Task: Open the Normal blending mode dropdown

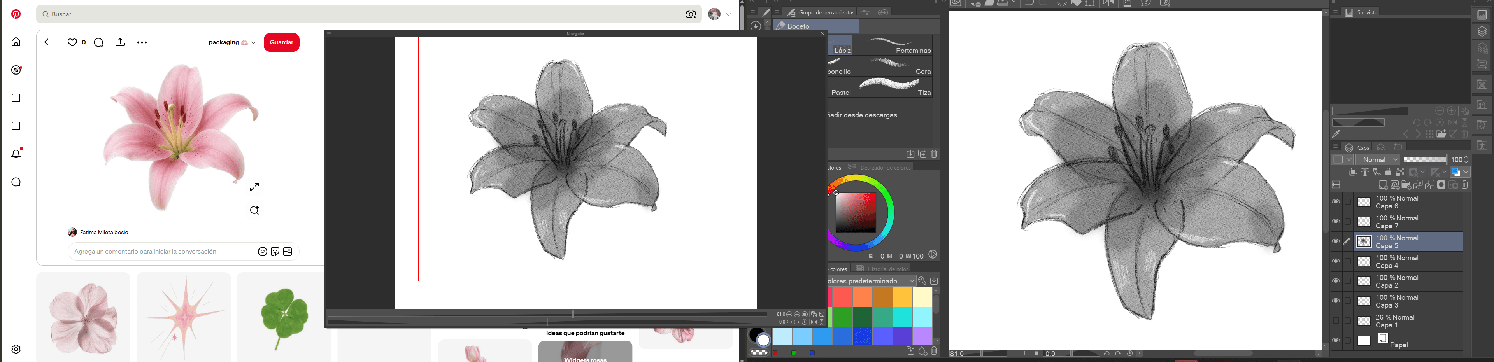Action: pyautogui.click(x=1380, y=159)
